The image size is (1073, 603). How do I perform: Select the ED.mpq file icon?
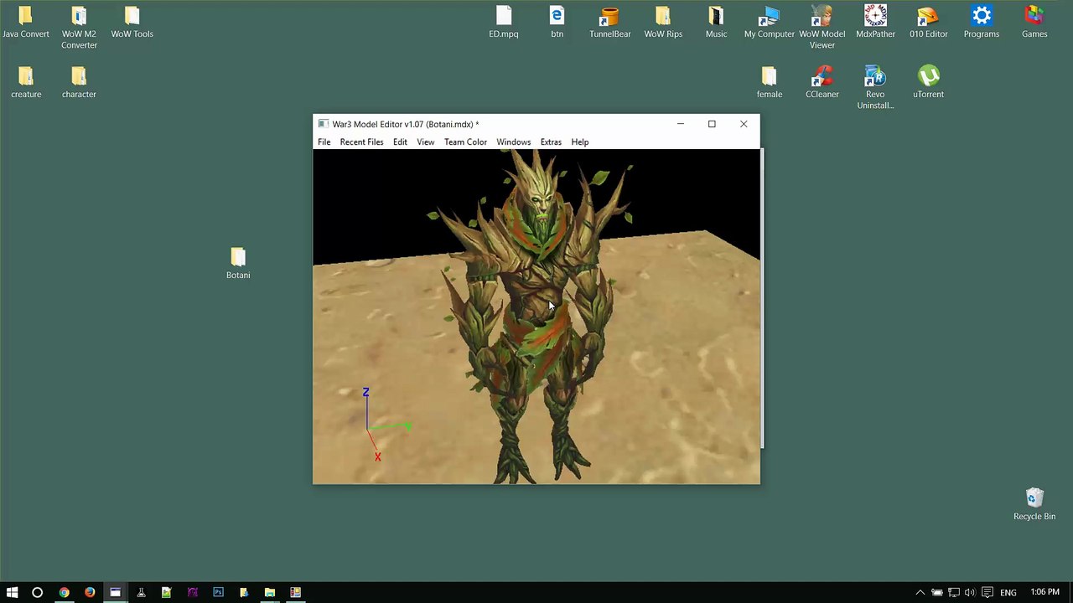click(504, 23)
